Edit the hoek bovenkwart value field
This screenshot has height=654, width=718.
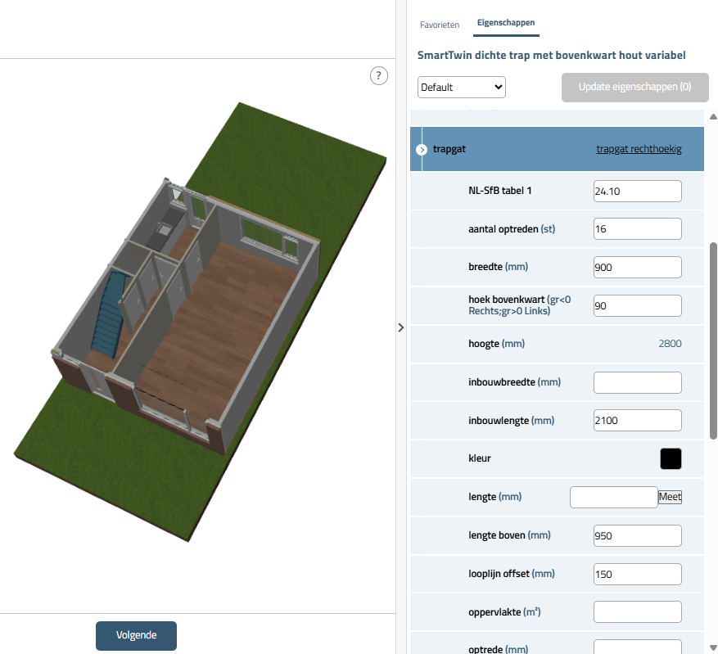pyautogui.click(x=637, y=305)
